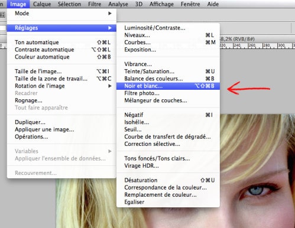295x228 pixels.
Task: Choose Contraste automatique
Action: pos(61,50)
